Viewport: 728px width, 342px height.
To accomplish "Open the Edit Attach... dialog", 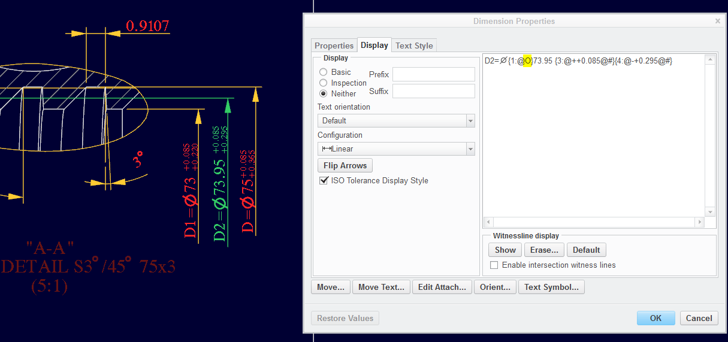I will pyautogui.click(x=442, y=287).
